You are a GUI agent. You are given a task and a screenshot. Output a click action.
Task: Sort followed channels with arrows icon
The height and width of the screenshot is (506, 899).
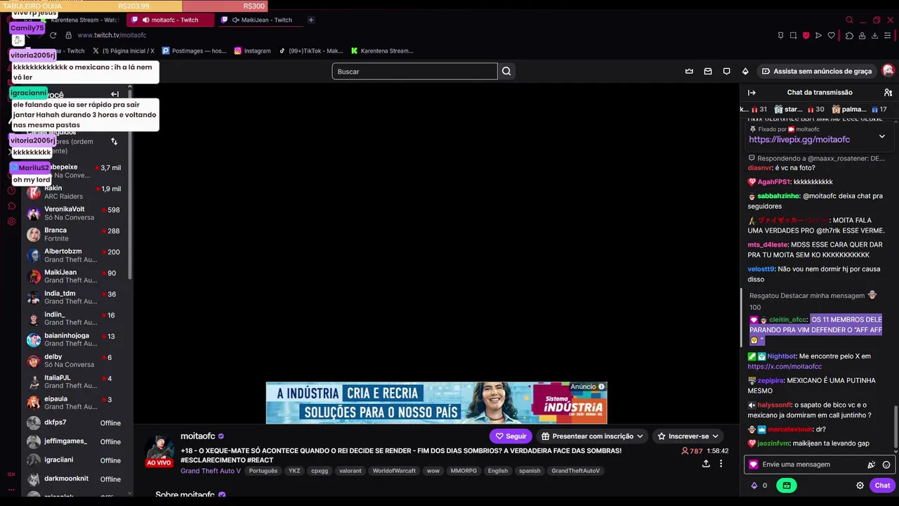click(x=114, y=141)
